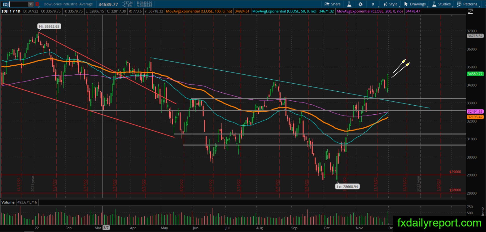The height and width of the screenshot is (232, 486).
Task: Click the H: 33579.75 high value
Action: pyautogui.click(x=73, y=11)
